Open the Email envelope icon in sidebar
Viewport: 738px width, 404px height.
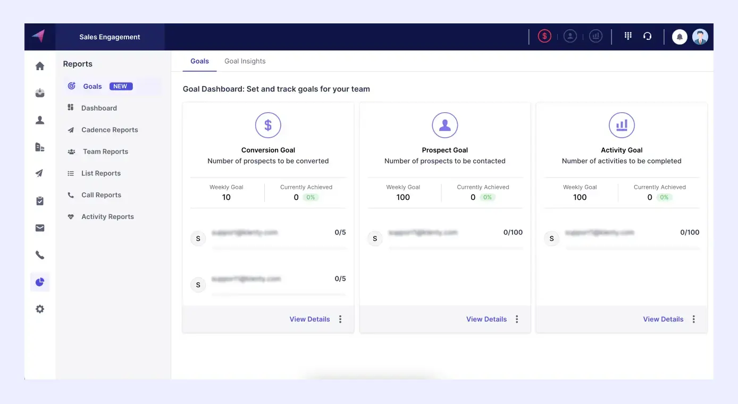tap(40, 228)
